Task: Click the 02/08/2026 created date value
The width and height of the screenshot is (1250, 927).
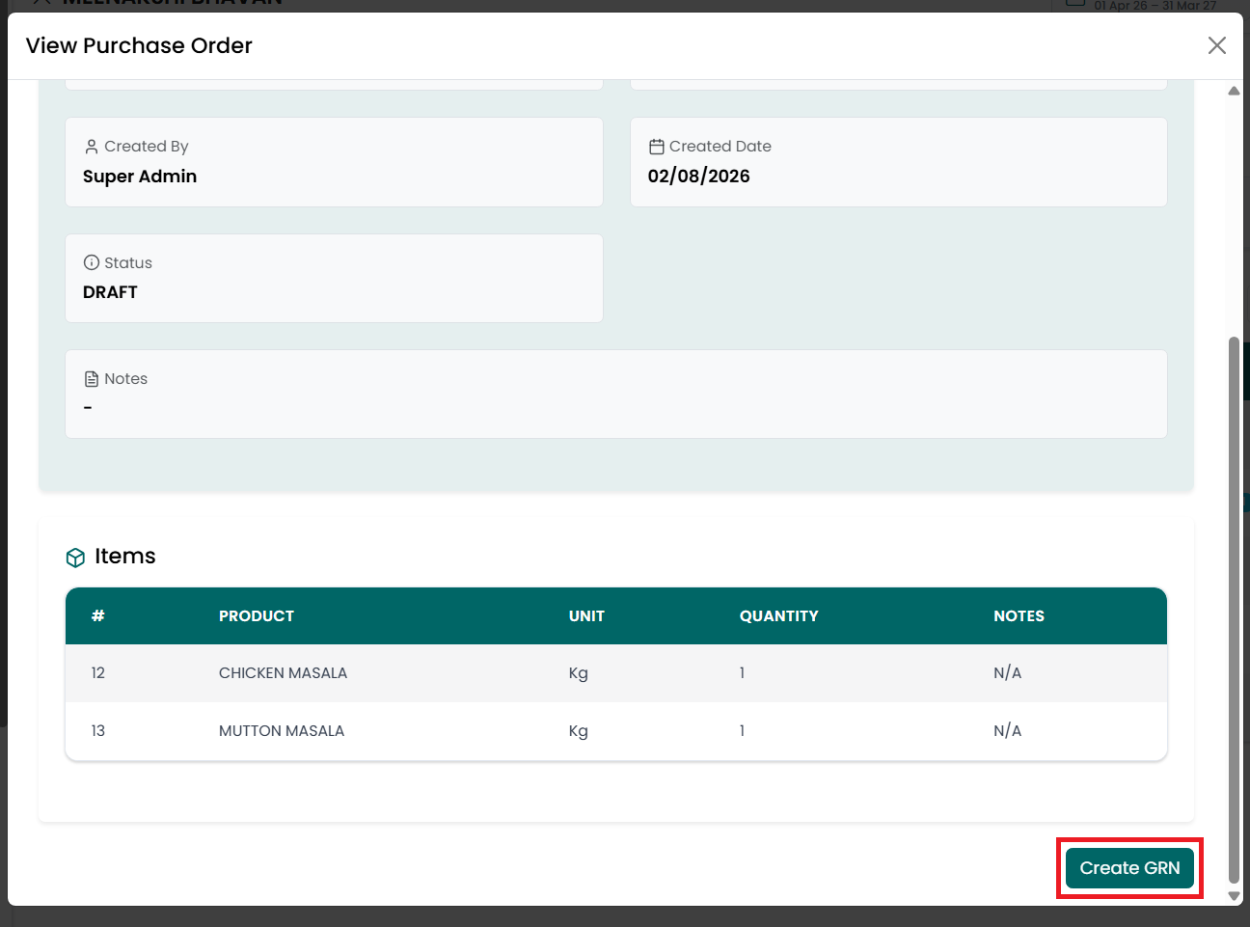Action: coord(699,177)
